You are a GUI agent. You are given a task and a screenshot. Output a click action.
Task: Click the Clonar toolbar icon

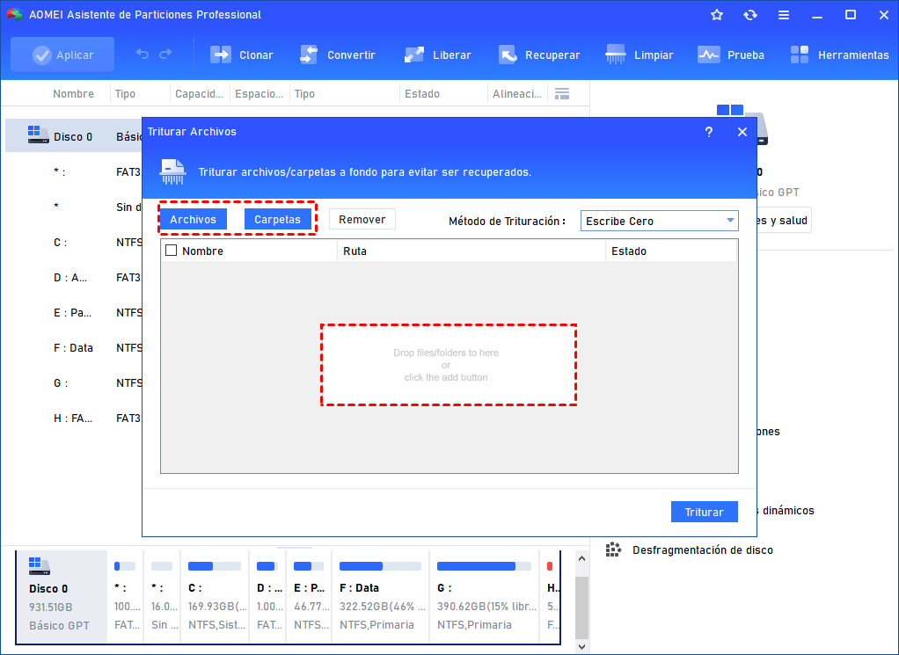click(x=220, y=55)
